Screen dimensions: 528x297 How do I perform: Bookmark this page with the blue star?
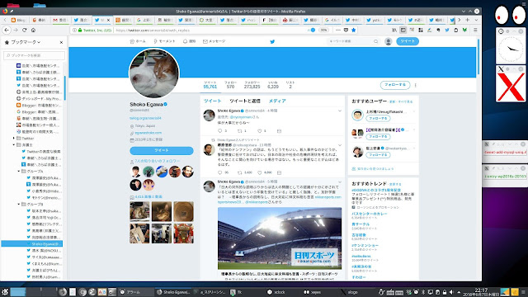click(x=353, y=30)
